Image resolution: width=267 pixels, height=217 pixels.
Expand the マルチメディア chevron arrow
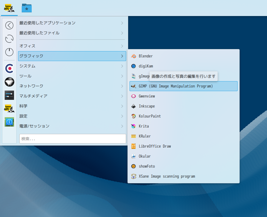point(122,96)
